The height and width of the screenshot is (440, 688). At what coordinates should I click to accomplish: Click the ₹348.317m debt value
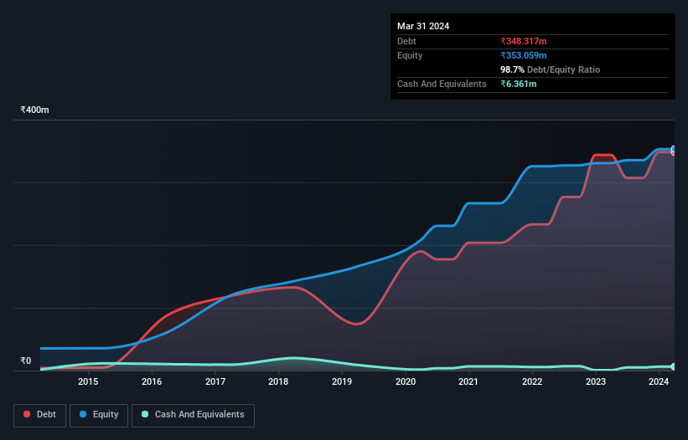524,41
